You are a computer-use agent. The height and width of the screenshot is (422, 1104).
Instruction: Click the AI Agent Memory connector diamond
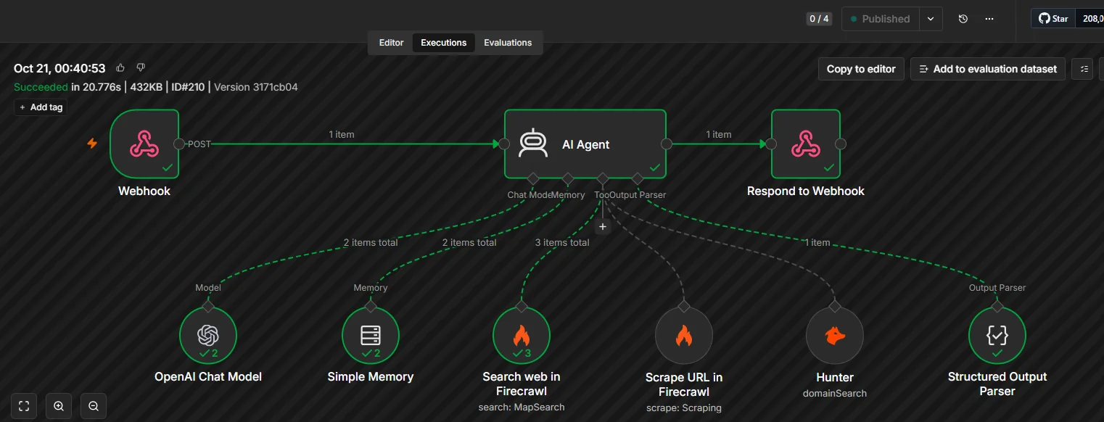click(567, 178)
